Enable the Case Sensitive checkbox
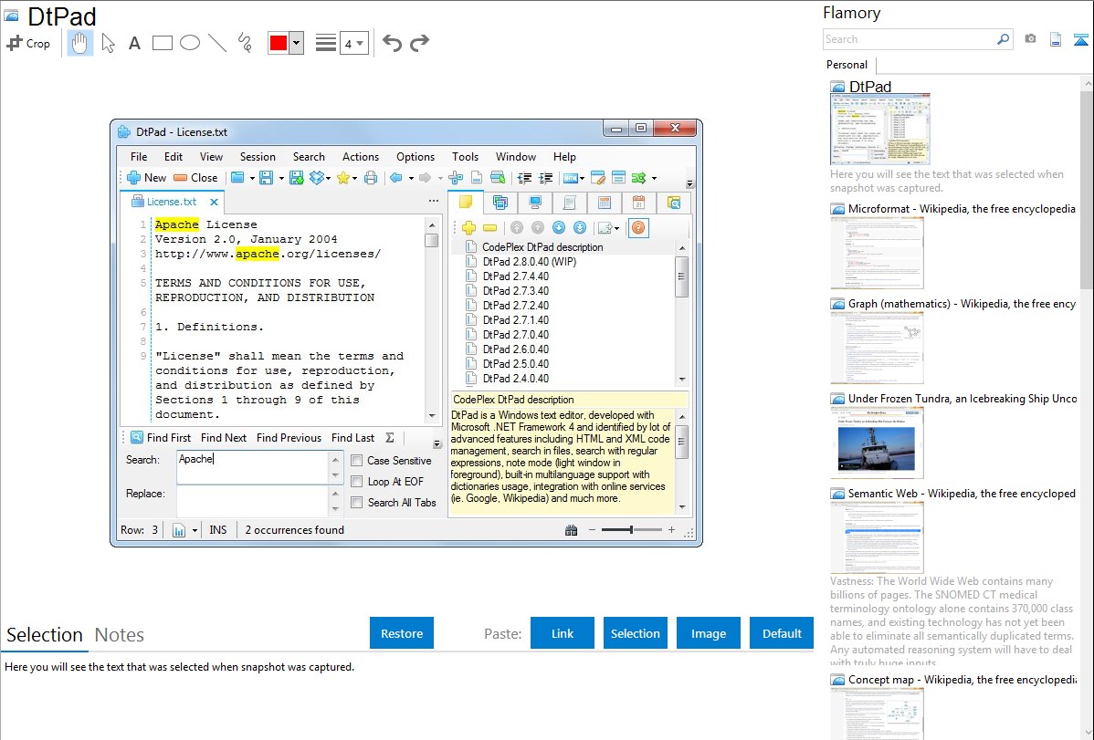 [x=357, y=461]
